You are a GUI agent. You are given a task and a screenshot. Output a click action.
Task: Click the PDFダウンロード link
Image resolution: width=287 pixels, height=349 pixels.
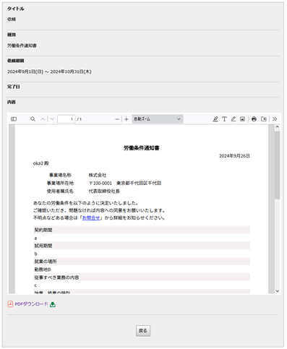click(x=32, y=304)
